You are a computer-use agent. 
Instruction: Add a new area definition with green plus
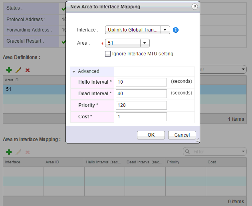pyautogui.click(x=9, y=70)
